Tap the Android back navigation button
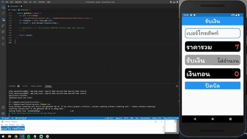The height and width of the screenshot is (139, 247). pos(195,119)
